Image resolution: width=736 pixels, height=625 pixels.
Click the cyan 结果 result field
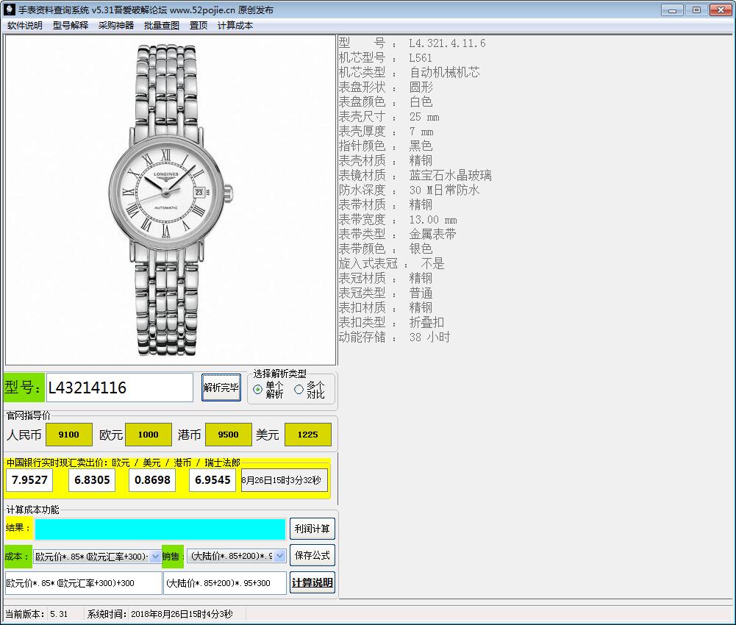point(160,529)
